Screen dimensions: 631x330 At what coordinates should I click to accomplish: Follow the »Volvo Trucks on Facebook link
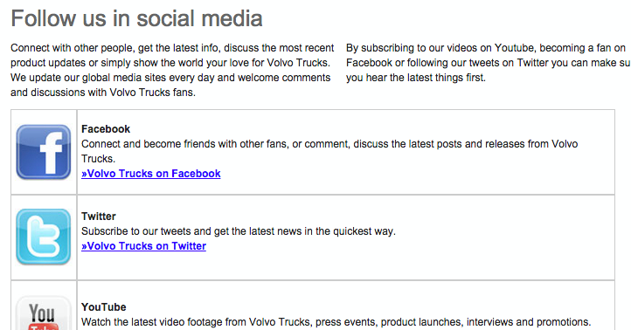[x=151, y=174]
